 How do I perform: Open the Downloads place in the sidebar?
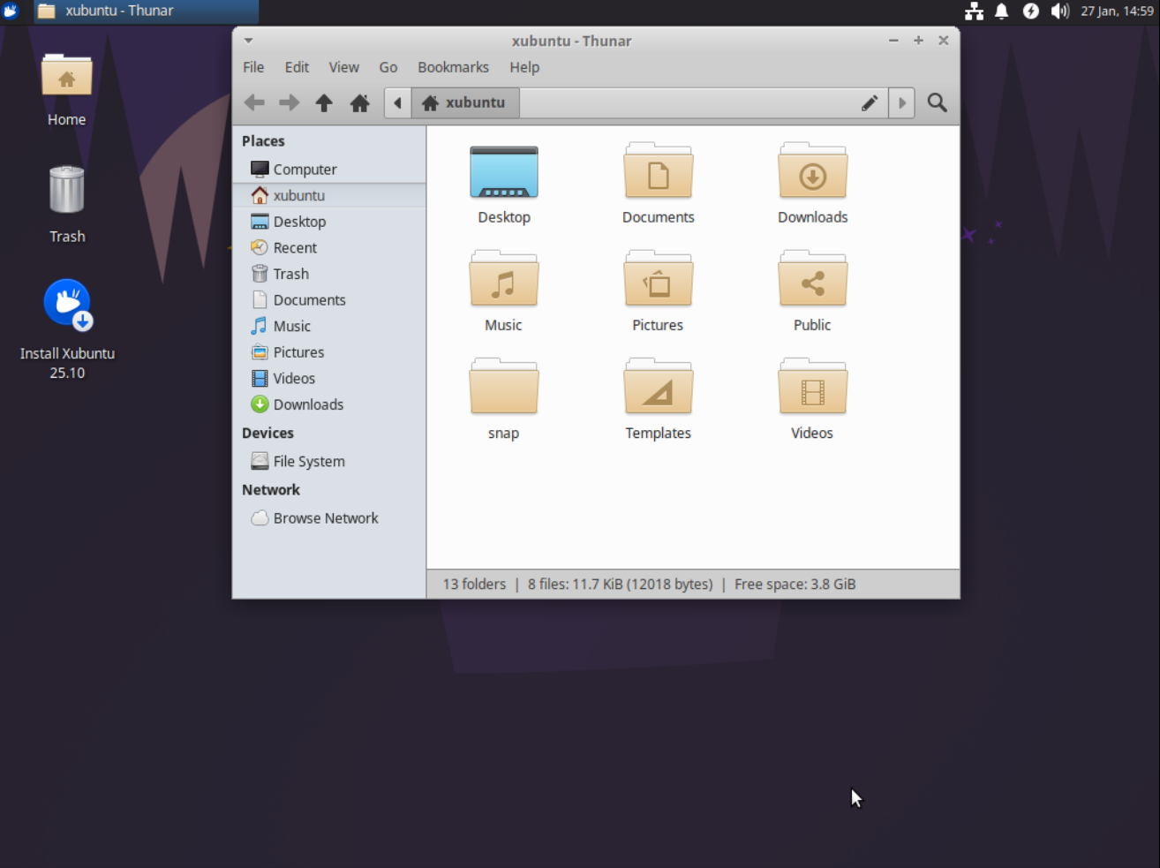(x=308, y=404)
